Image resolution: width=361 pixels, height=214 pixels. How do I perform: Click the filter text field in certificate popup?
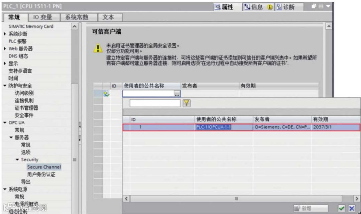click(x=155, y=103)
